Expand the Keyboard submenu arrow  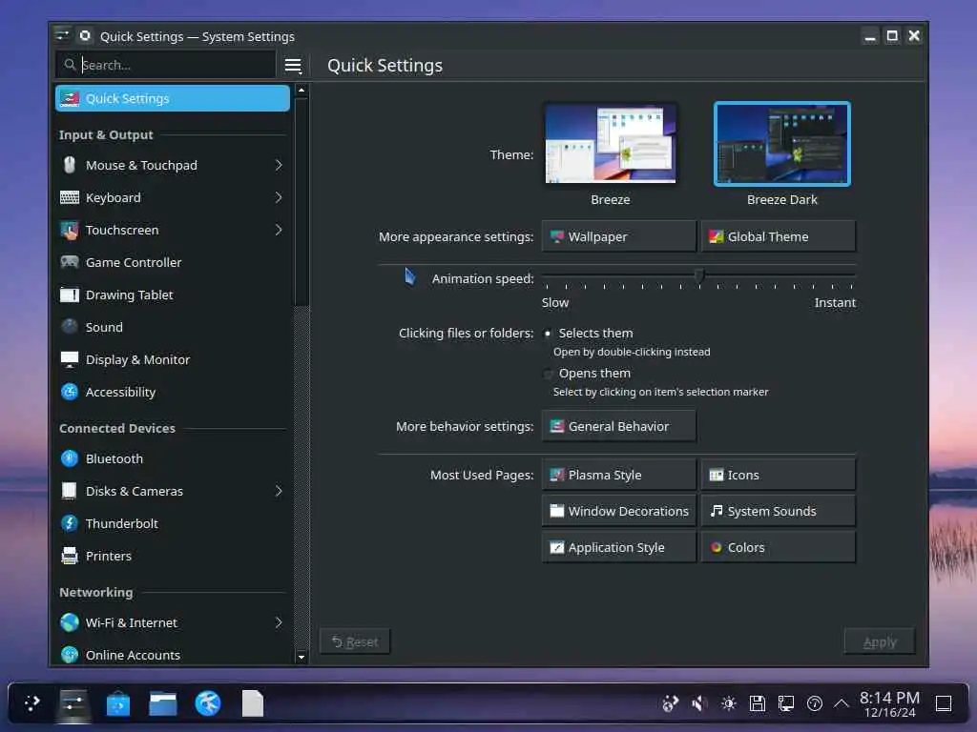(x=279, y=197)
